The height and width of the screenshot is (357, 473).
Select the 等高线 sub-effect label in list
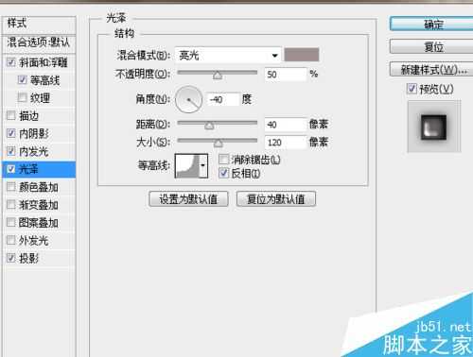44,80
